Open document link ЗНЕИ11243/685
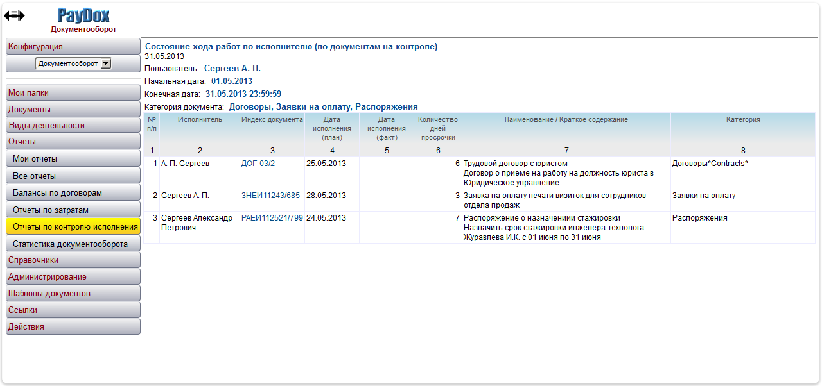This screenshot has width=822, height=386. 270,196
